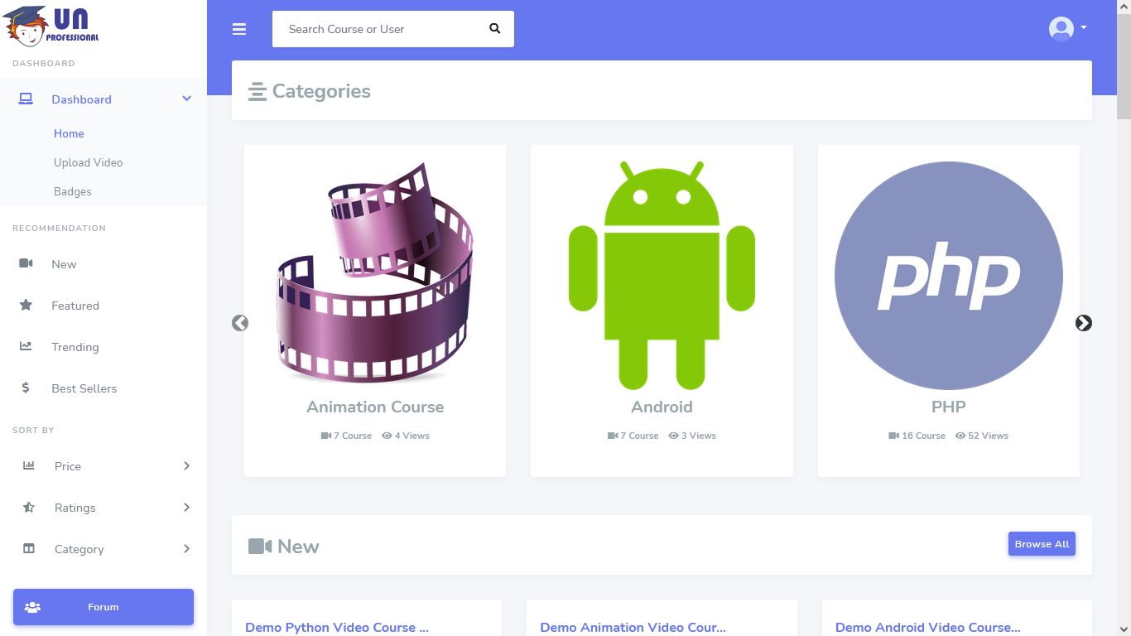1131x636 pixels.
Task: Click the Category table icon
Action: tap(29, 548)
